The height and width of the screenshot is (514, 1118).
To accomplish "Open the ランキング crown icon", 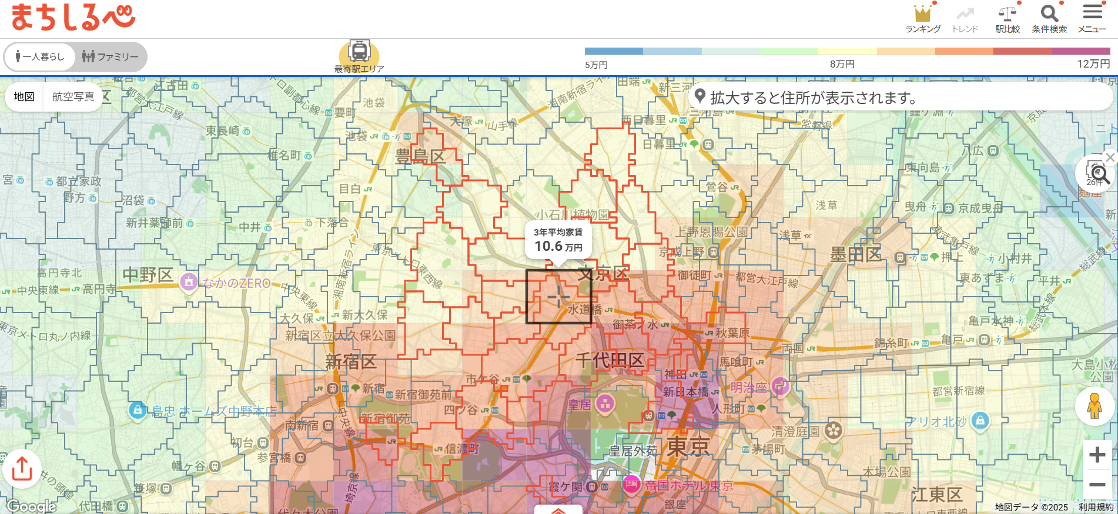I will point(922,14).
